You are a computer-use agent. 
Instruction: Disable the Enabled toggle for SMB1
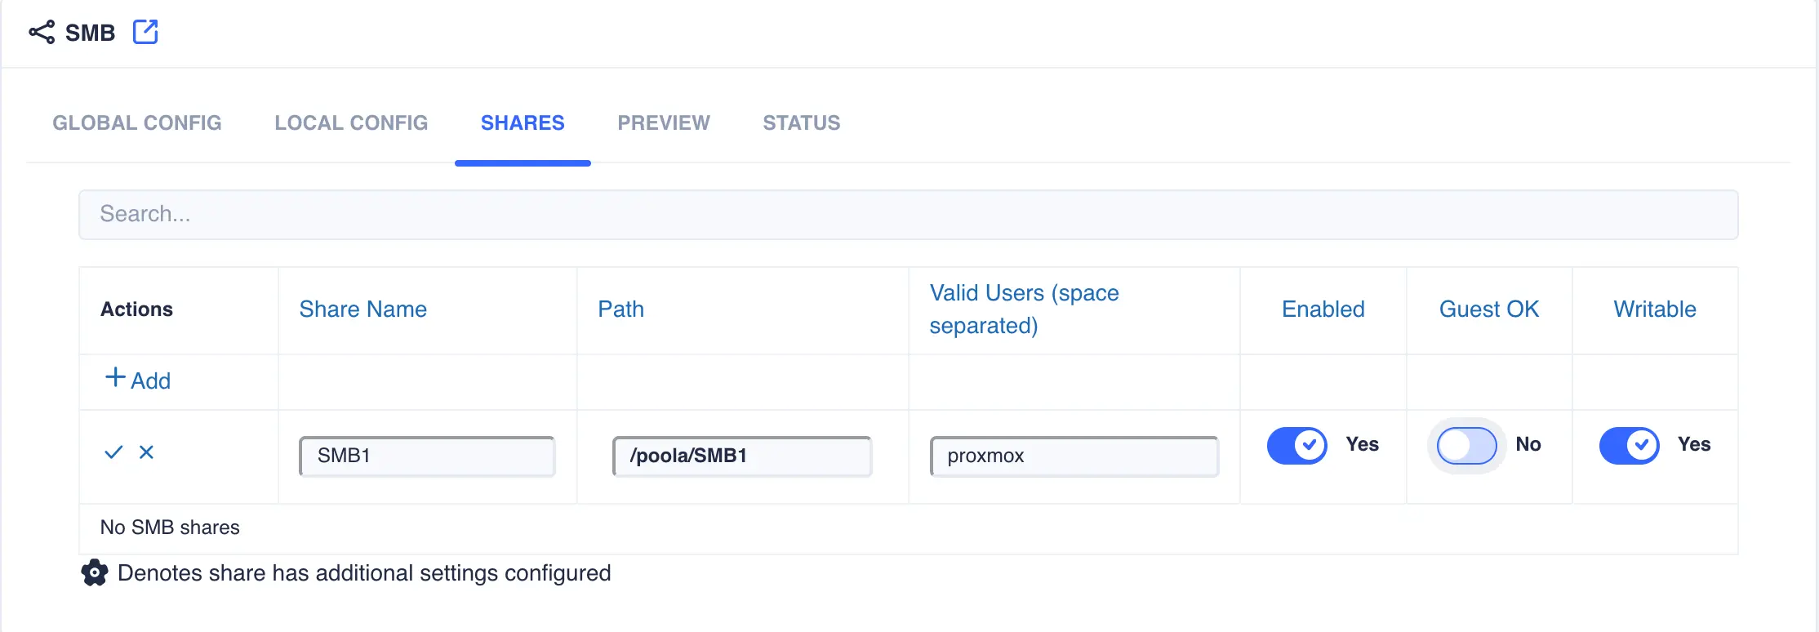click(x=1297, y=445)
